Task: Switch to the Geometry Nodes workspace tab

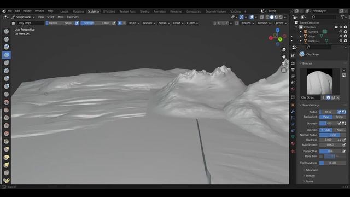Action: [215, 11]
